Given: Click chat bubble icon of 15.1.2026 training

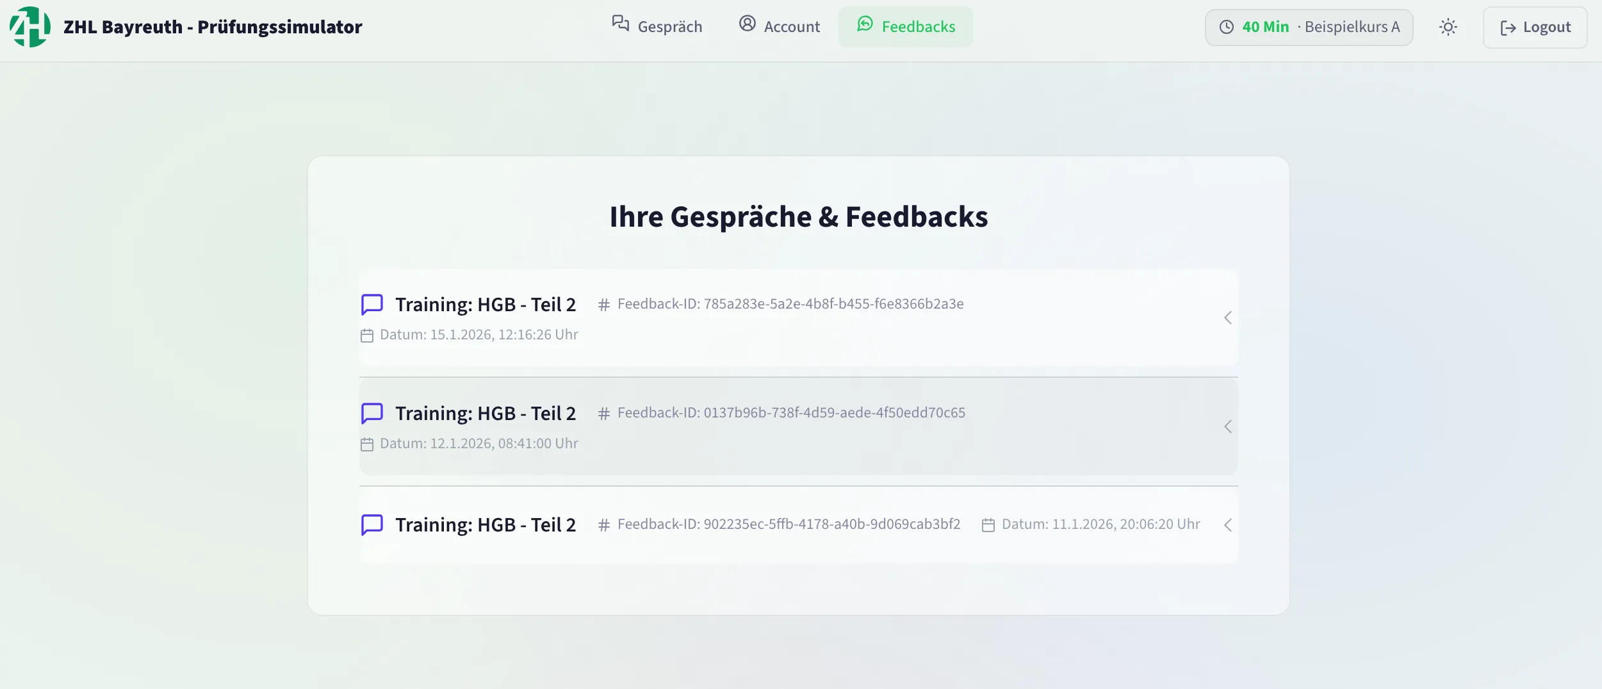Looking at the screenshot, I should pos(372,305).
